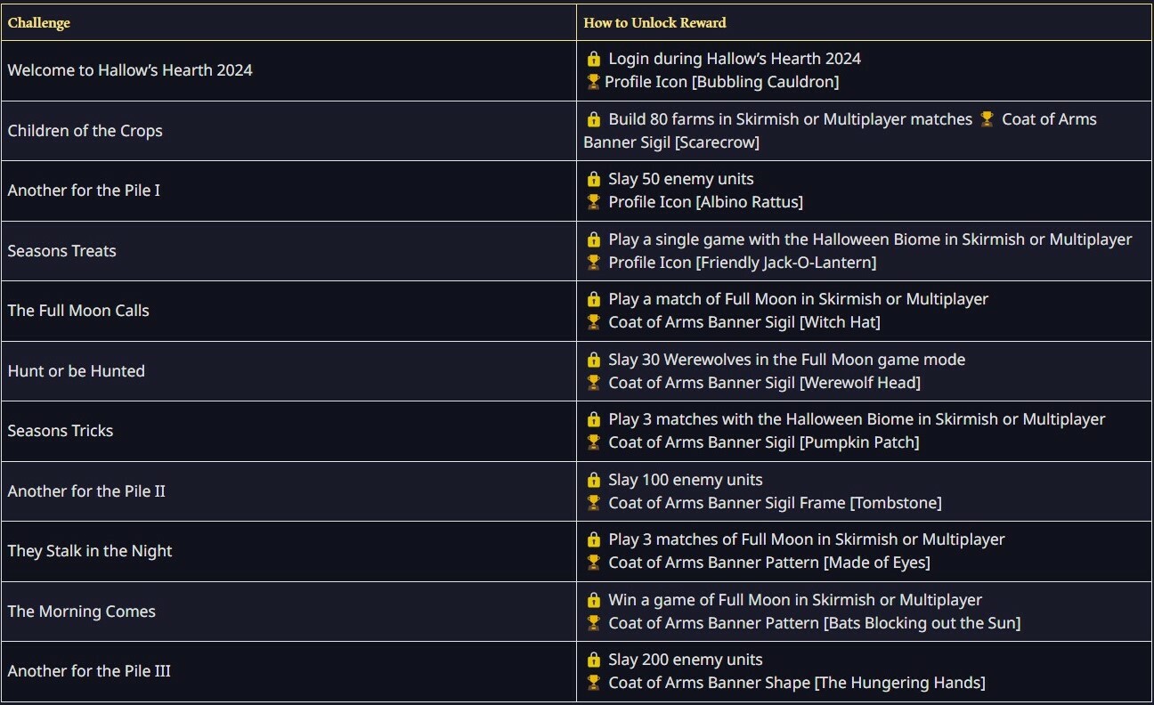Click the trophy icon by Banner Pattern [Made of Eyes]
This screenshot has height=705, width=1154.
point(594,563)
